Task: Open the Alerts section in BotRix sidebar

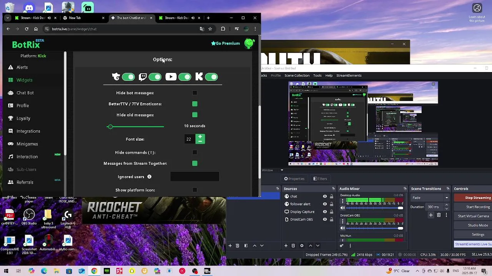Action: (x=22, y=67)
